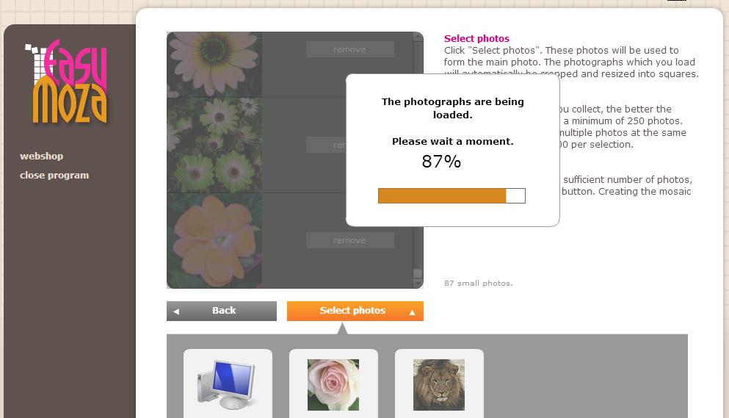This screenshot has height=418, width=729.
Task: Click the 87% loading percentage text
Action: point(441,162)
